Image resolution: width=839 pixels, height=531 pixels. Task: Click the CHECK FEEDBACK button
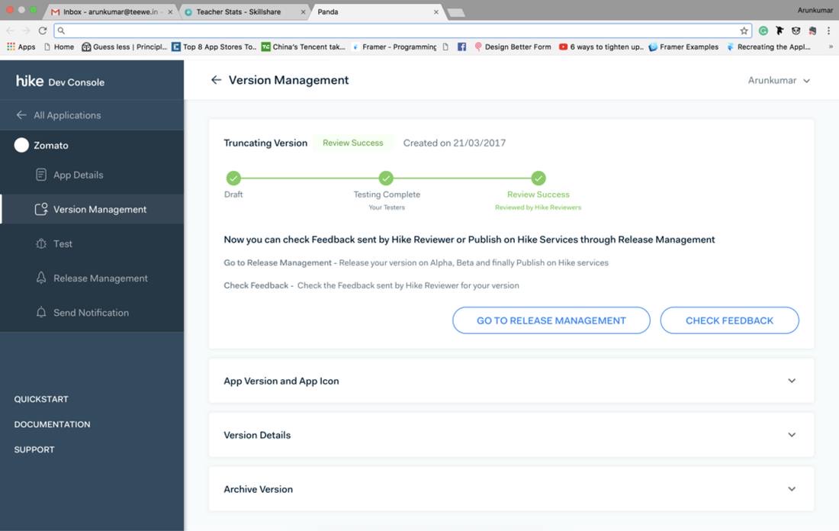point(729,320)
